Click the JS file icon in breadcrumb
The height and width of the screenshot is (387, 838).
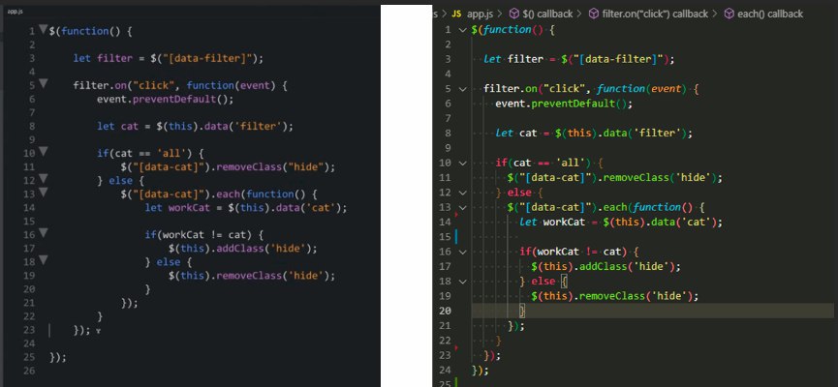tap(456, 14)
